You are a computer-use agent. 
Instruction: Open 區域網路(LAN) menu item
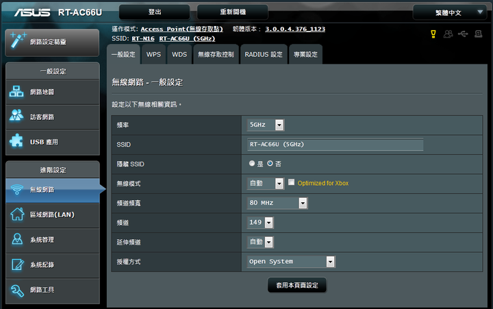(x=53, y=214)
